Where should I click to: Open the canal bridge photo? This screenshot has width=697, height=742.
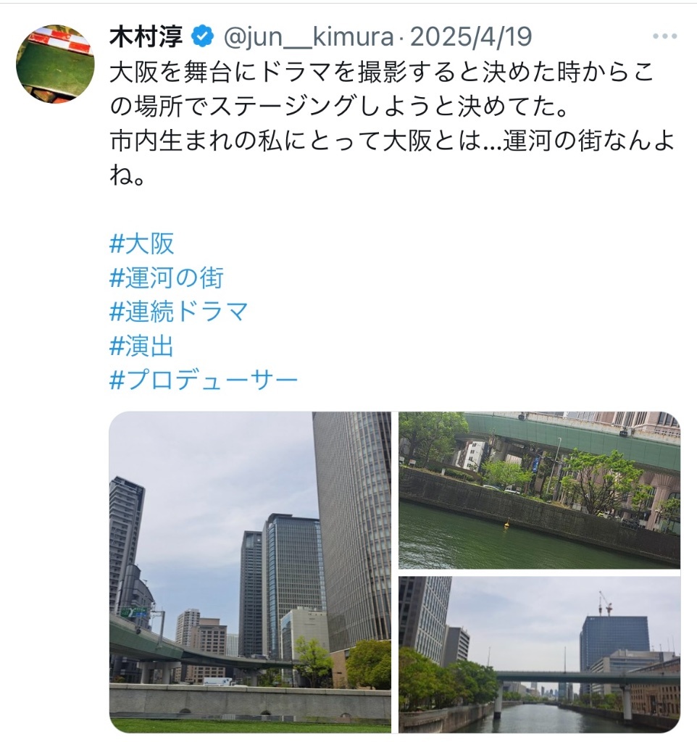tap(540, 654)
